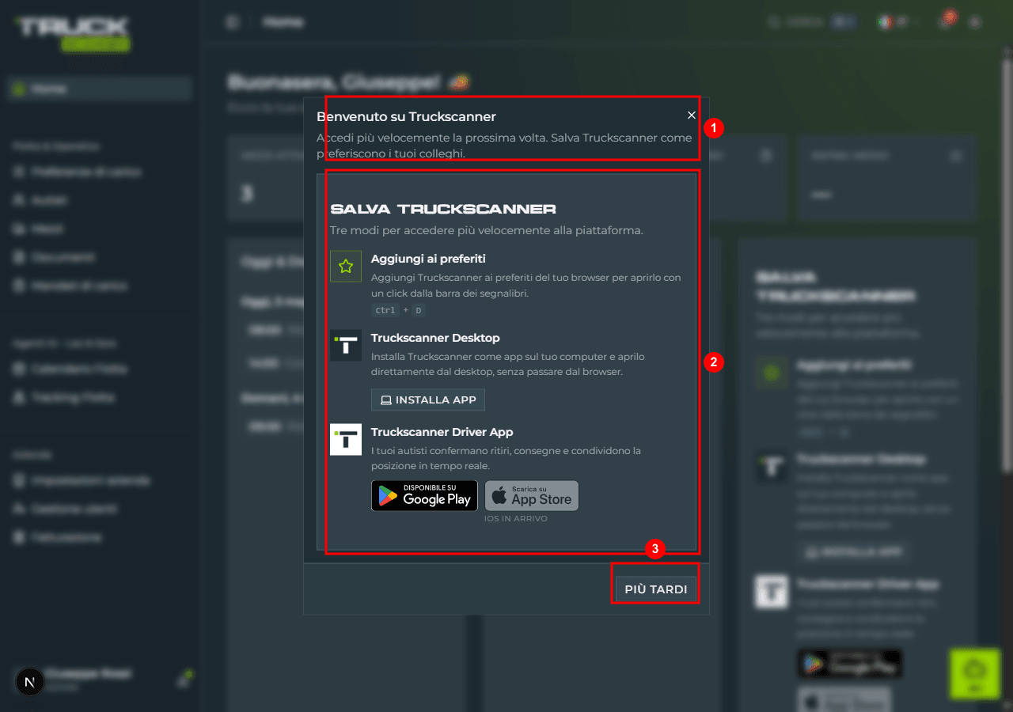
Task: Click the star icon for Aggiungi ai preferiti
Action: tap(346, 267)
